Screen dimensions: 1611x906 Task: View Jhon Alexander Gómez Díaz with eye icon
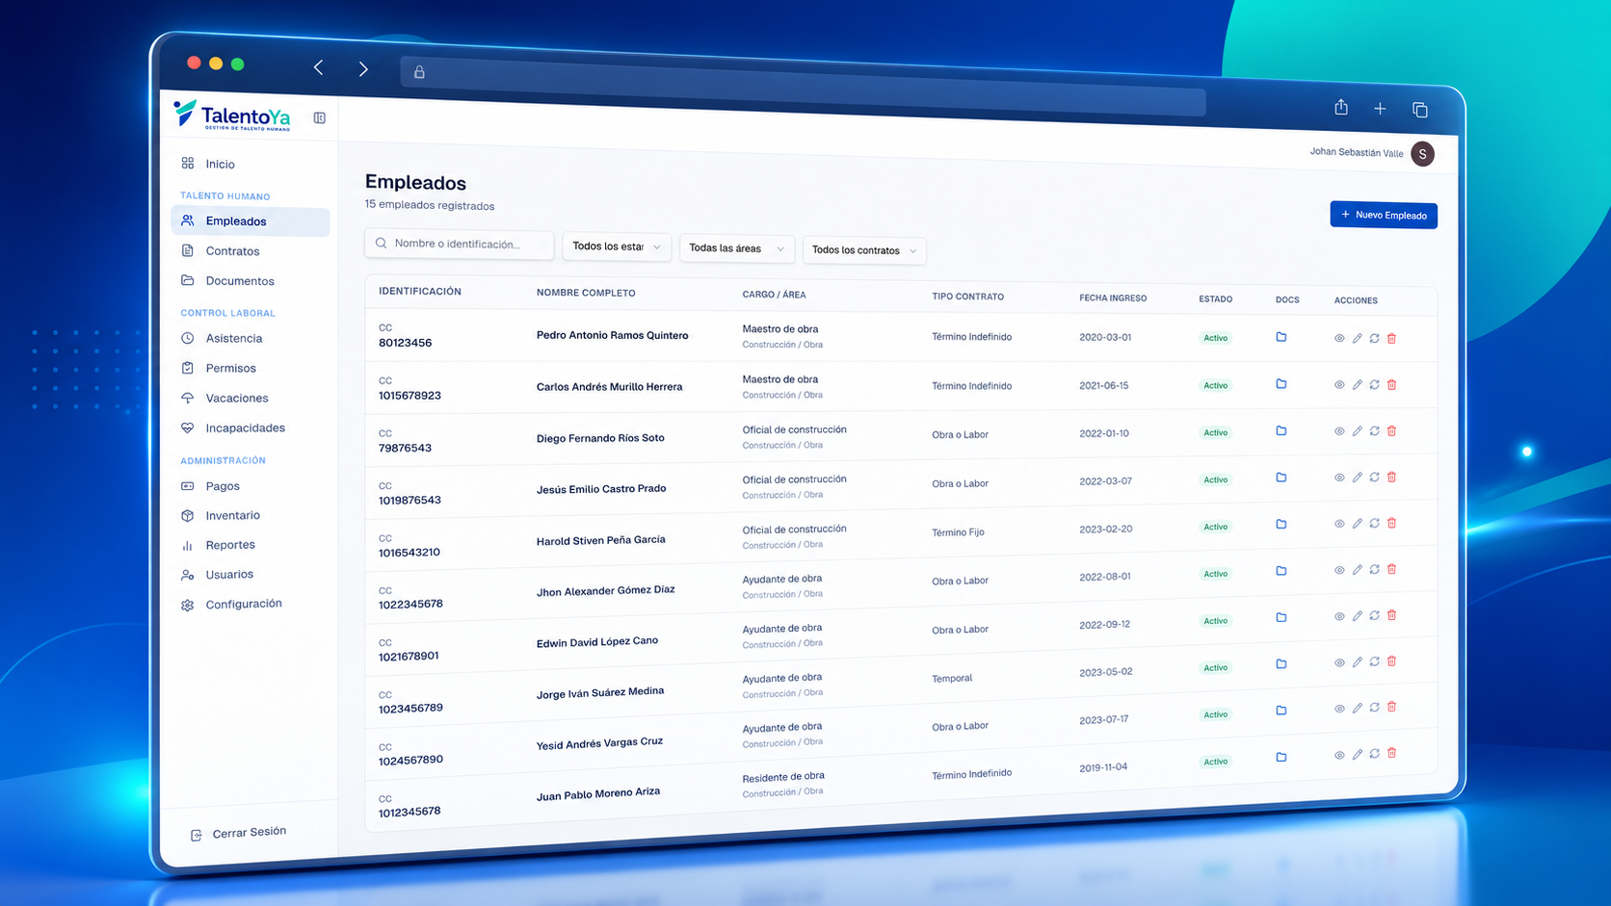pos(1339,570)
